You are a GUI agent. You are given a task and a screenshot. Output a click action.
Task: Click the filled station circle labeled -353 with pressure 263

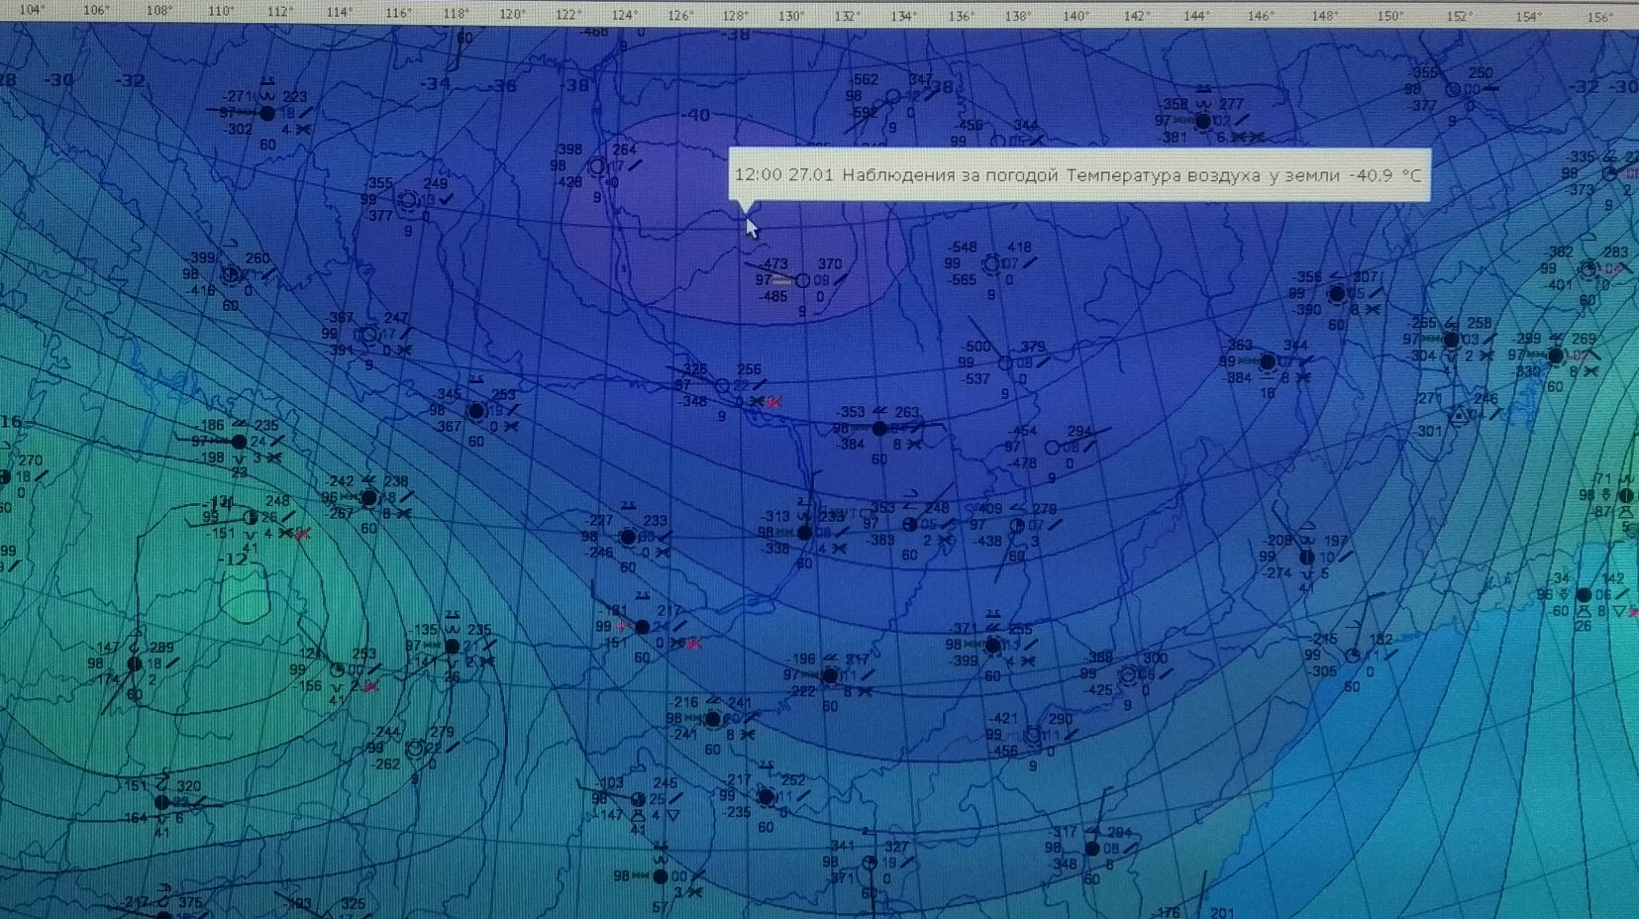[879, 429]
